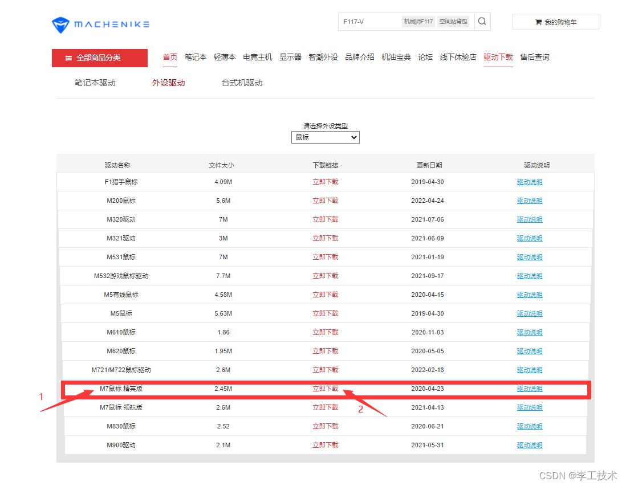Open the 品牌介绍 navigation item
The width and height of the screenshot is (626, 486).
pos(360,57)
